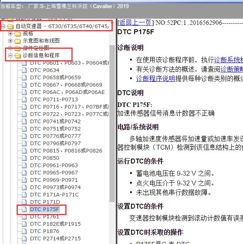This screenshot has height=244, width=243.
Task: Click the 诊断信息和程序 folder icon
Action: 17,56
